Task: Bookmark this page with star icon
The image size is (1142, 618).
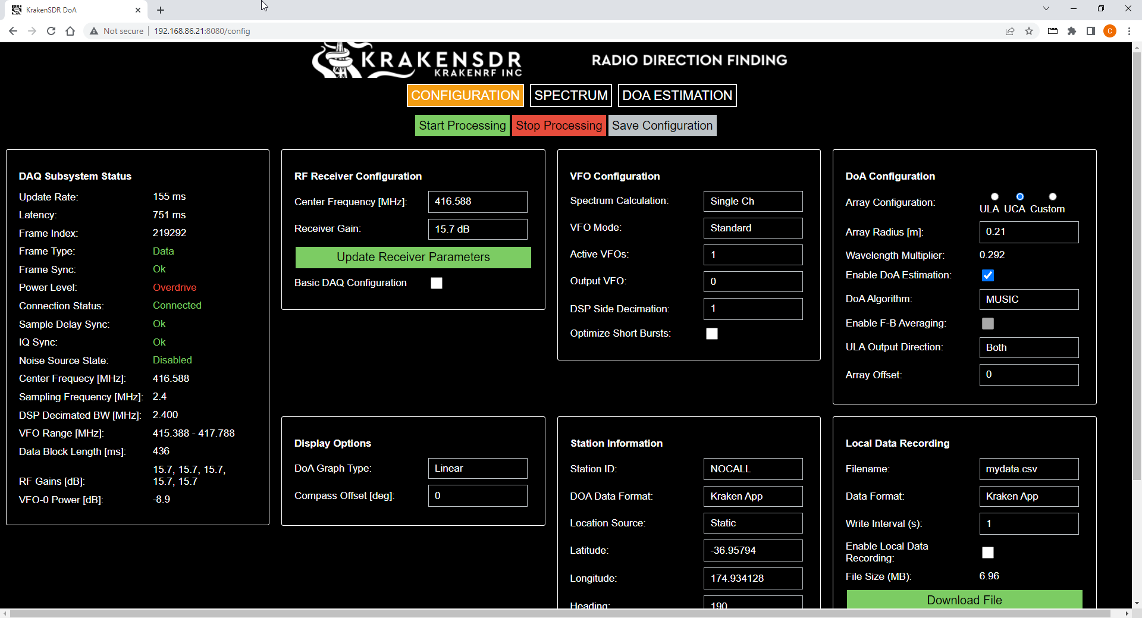Action: point(1029,31)
